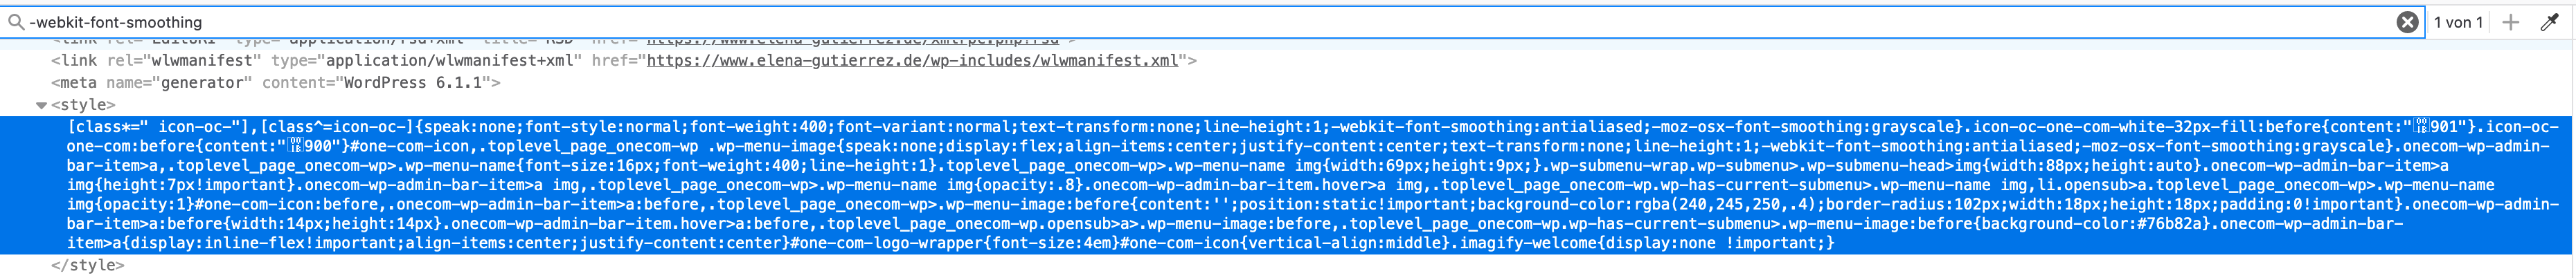This screenshot has width=2576, height=278.
Task: Click the search input containing -webkit-font-smoothing
Action: (1200, 22)
